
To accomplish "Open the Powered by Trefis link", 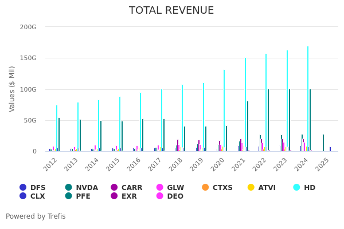I will pyautogui.click(x=36, y=216).
